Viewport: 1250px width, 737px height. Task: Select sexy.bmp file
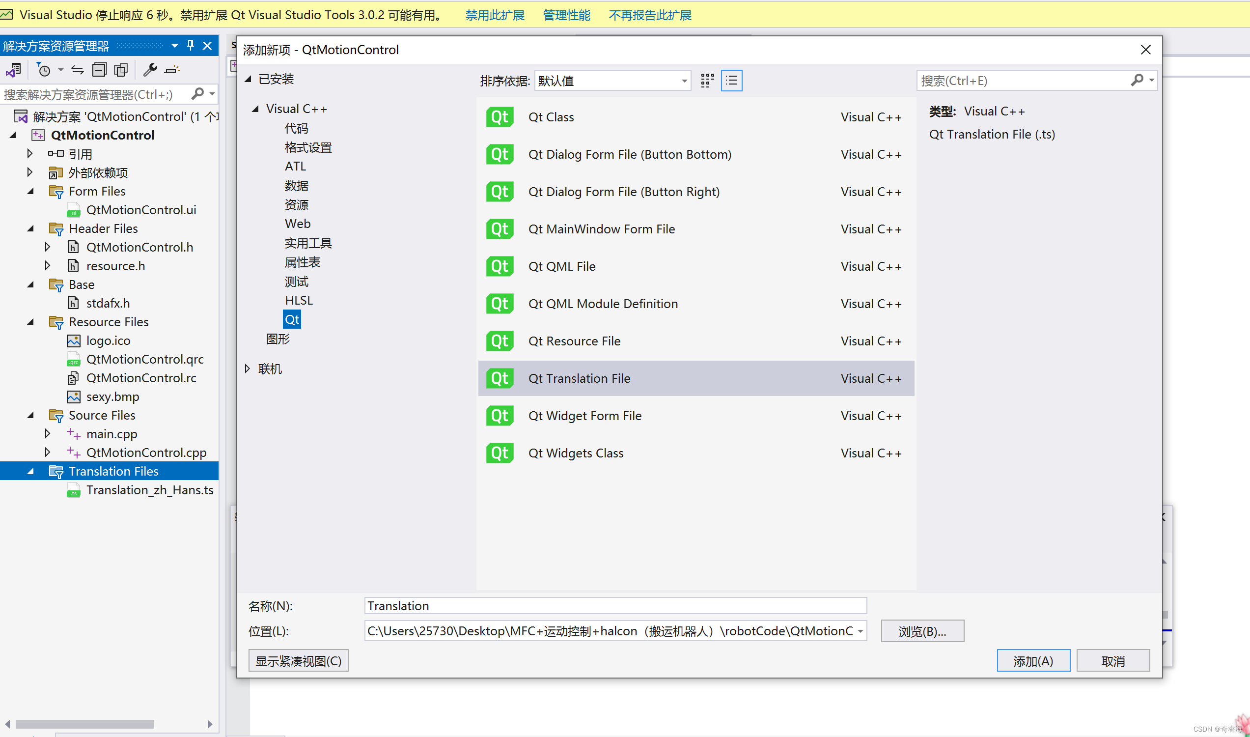112,397
